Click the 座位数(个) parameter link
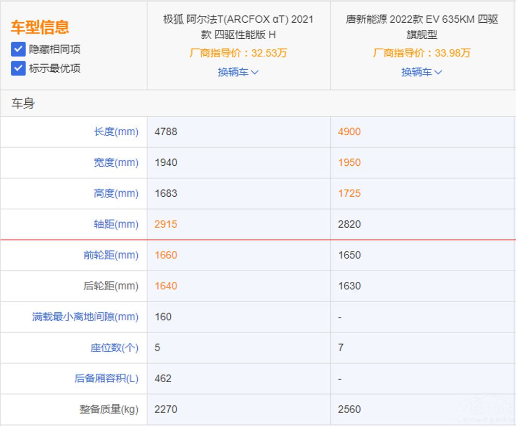The image size is (516, 426). tap(115, 348)
